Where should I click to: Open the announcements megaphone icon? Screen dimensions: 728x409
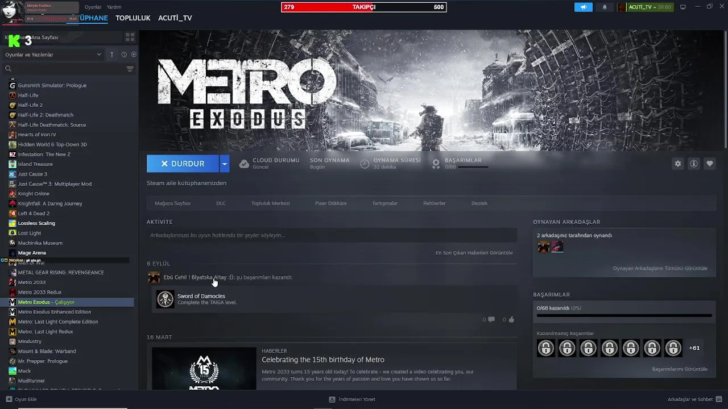click(583, 7)
